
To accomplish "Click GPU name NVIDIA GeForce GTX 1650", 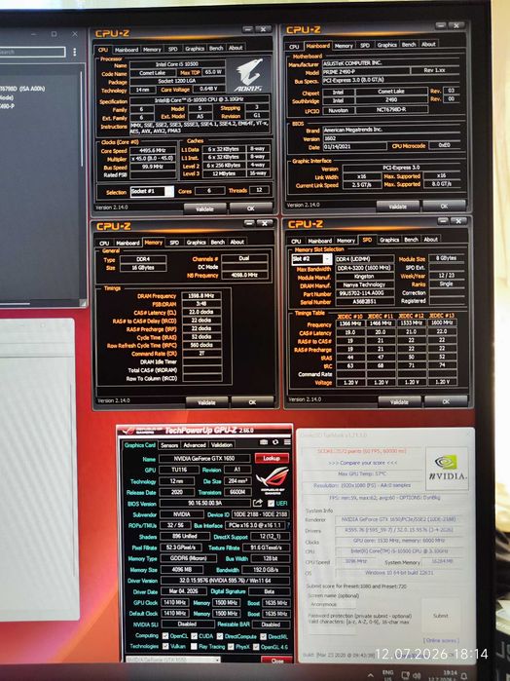I will pyautogui.click(x=204, y=458).
